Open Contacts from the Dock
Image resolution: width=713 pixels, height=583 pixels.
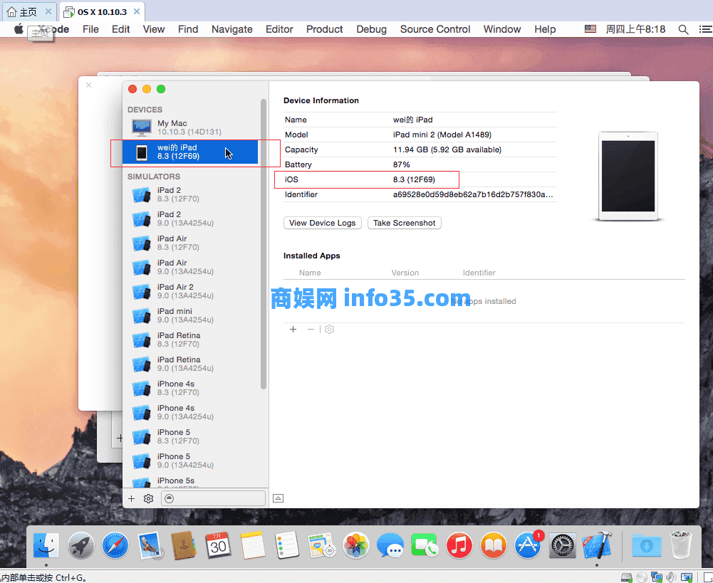184,545
